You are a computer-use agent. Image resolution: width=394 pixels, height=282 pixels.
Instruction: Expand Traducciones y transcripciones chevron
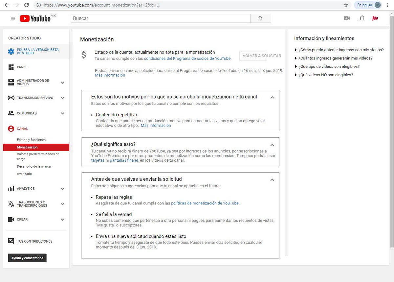(62, 204)
